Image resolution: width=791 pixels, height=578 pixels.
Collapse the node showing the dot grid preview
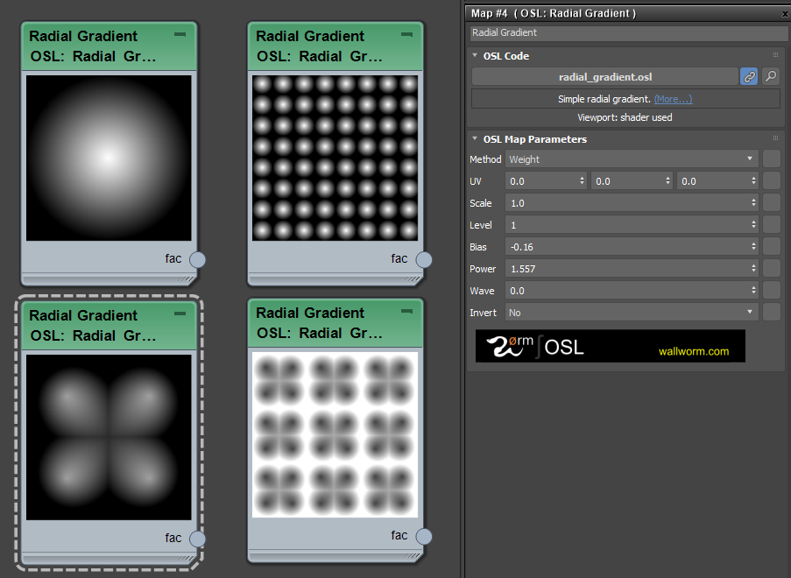(406, 35)
